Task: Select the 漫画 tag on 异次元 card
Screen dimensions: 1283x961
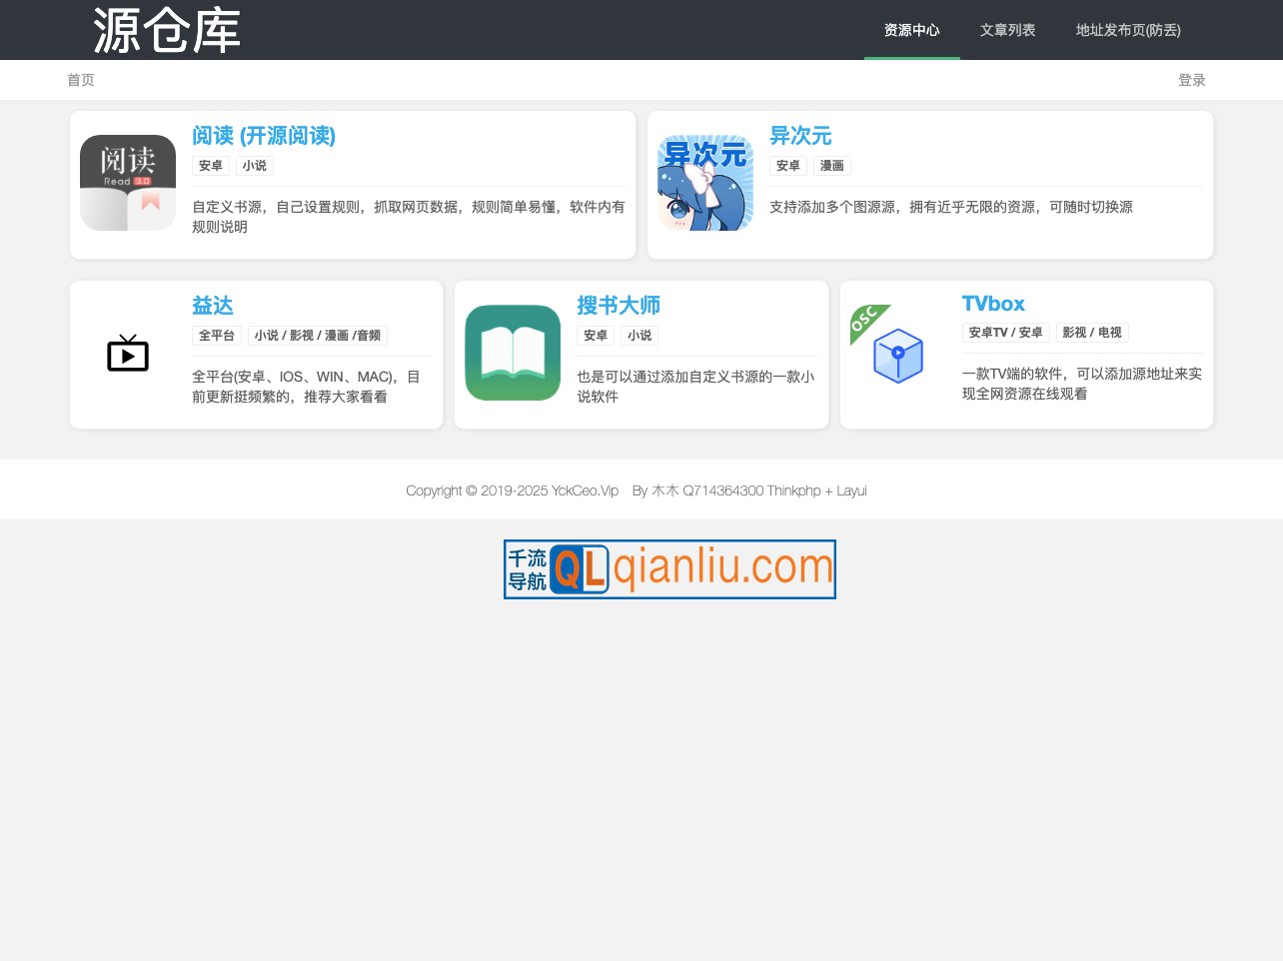Action: pos(831,166)
